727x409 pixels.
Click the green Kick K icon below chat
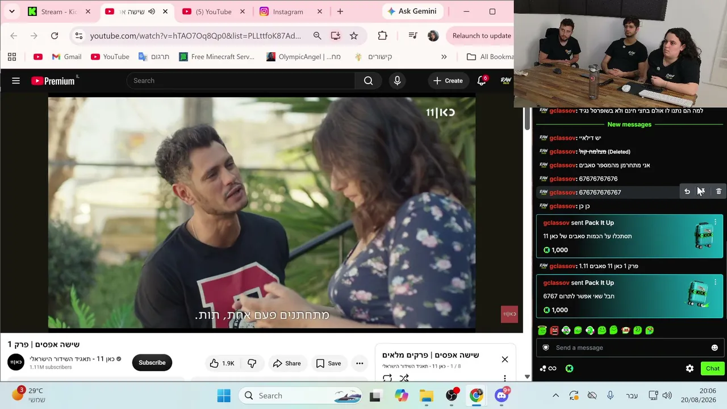tap(569, 369)
